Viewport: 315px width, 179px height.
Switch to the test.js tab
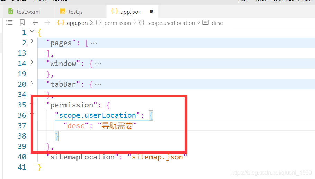(75, 12)
